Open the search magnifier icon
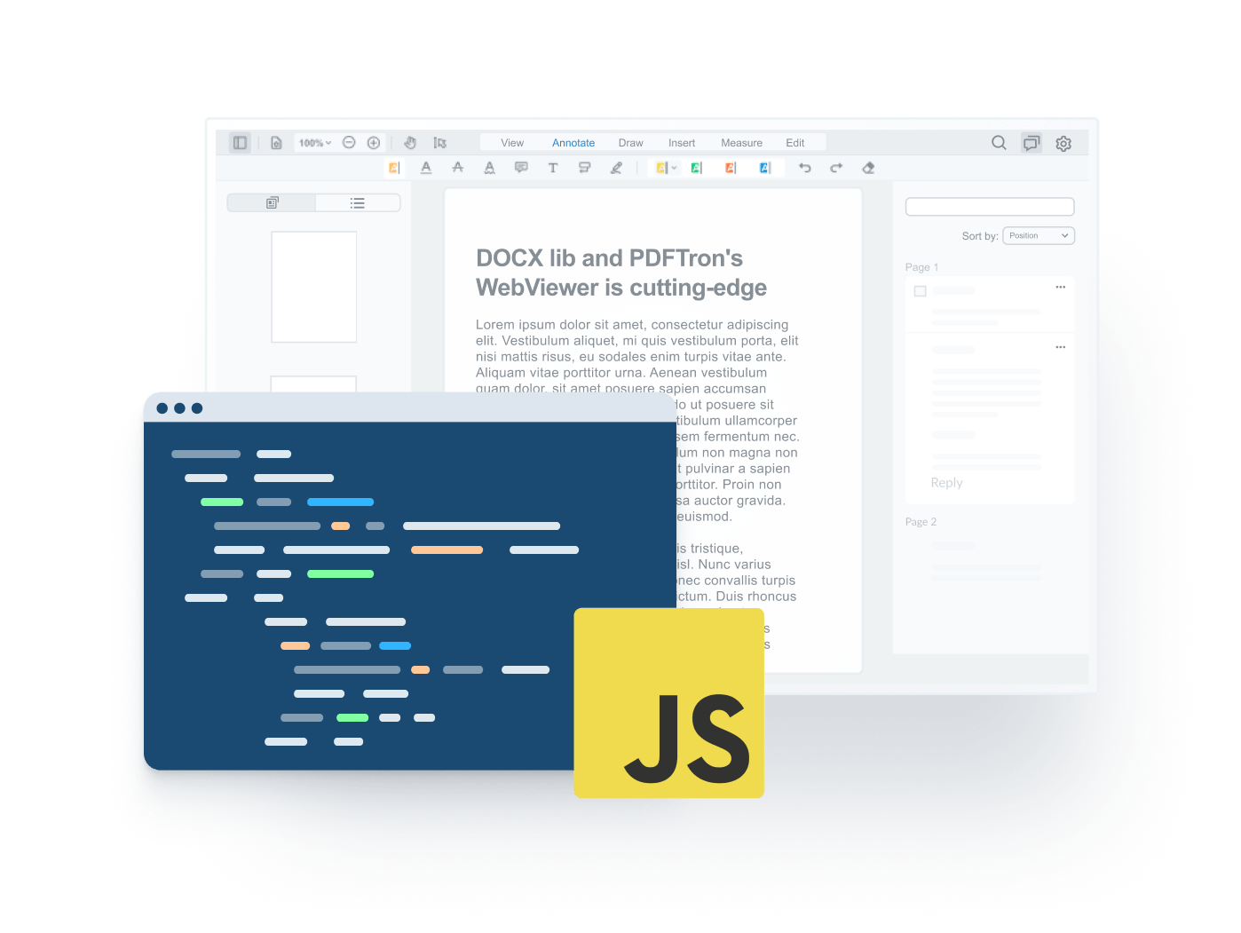Viewport: 1241px width, 933px height. [x=999, y=143]
